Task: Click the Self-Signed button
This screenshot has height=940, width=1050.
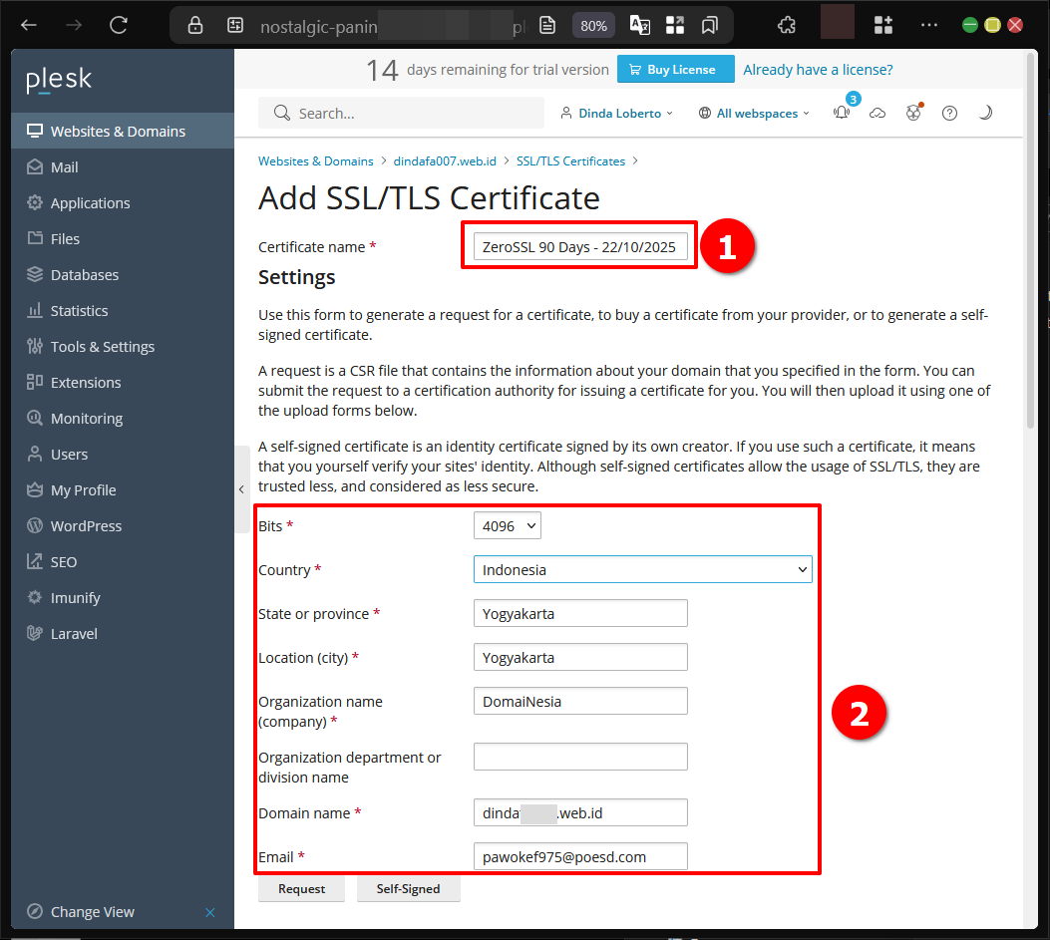Action: (x=408, y=889)
